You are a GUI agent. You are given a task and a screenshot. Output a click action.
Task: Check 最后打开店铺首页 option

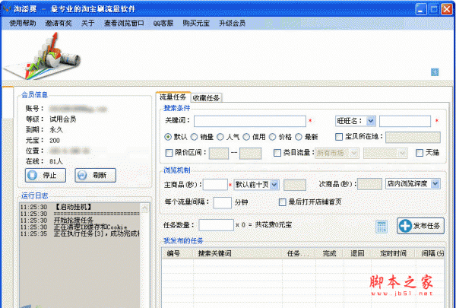(282, 202)
